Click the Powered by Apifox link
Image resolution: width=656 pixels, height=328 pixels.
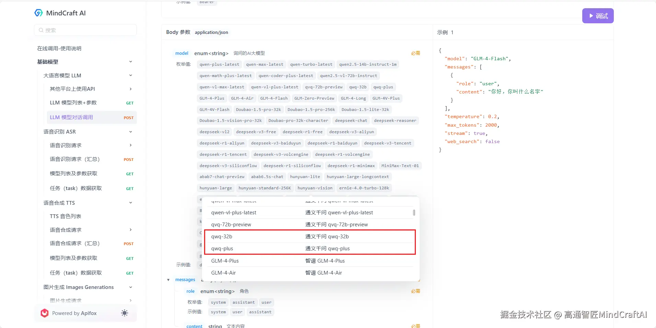pos(74,313)
